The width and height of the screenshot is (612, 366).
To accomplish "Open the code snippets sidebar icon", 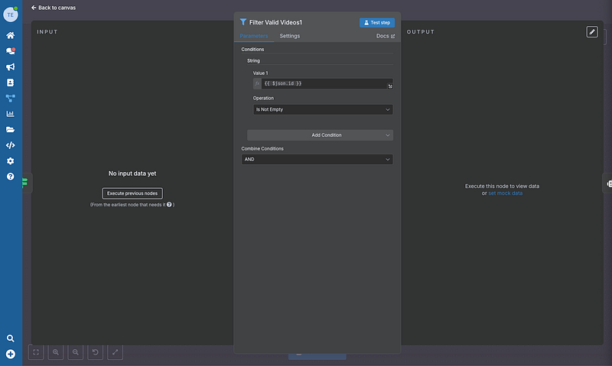I will click(x=11, y=145).
